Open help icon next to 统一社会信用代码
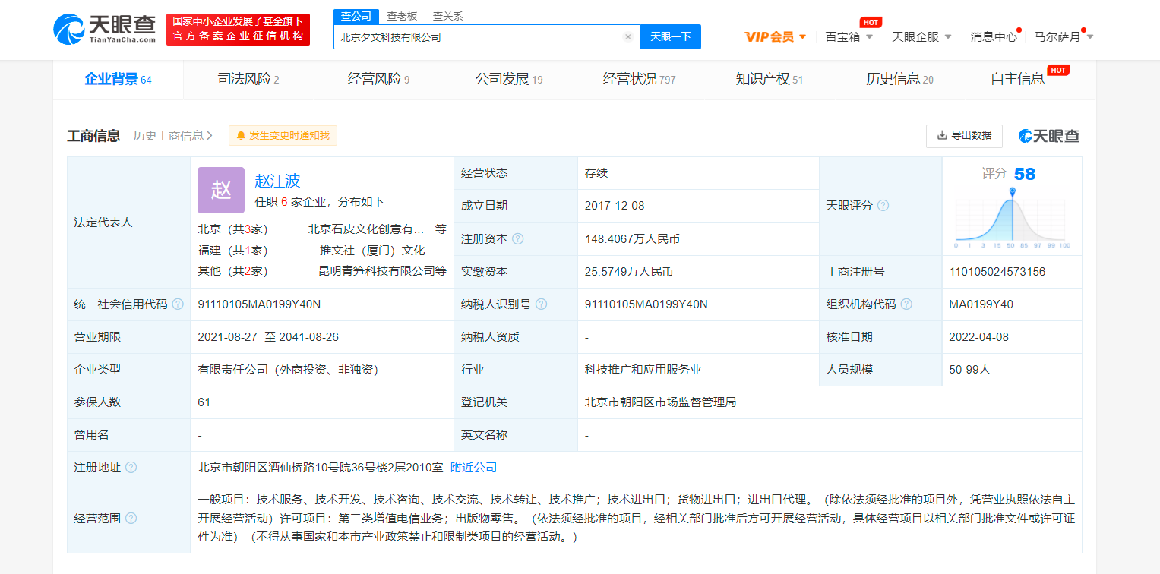The image size is (1160, 574). 178,304
